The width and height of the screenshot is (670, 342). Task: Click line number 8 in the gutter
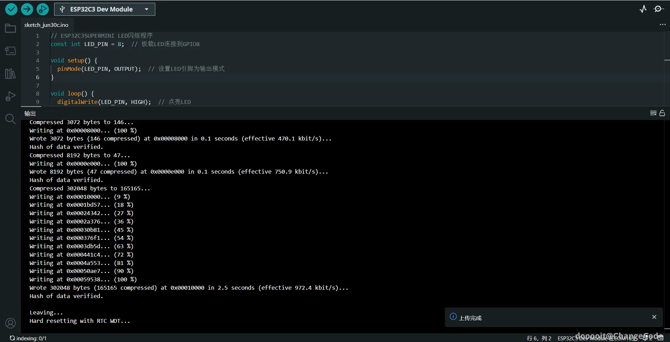pyautogui.click(x=37, y=94)
